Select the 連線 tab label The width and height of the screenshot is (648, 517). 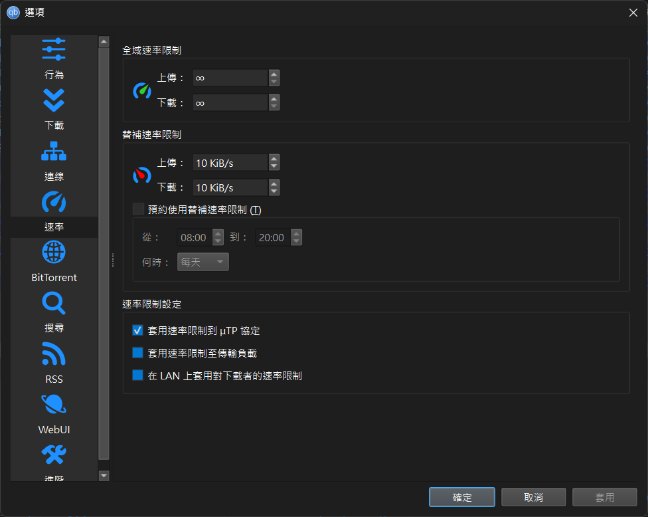click(54, 177)
